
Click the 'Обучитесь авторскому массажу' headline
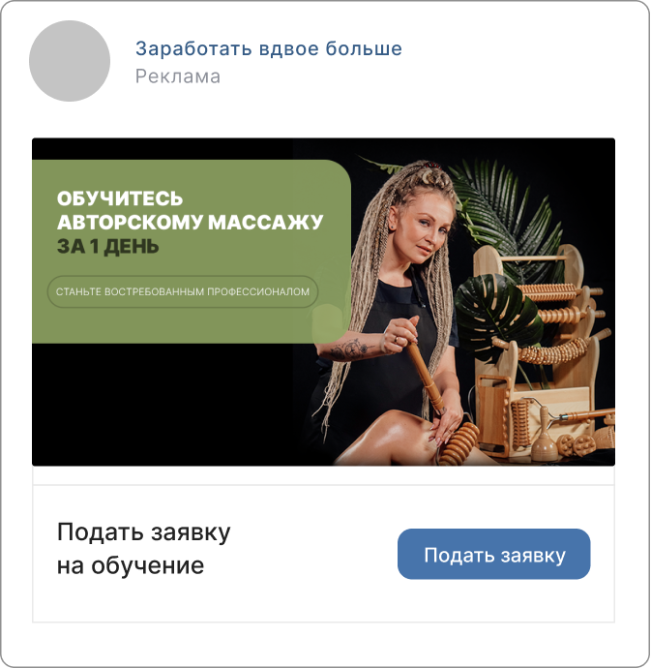click(190, 210)
